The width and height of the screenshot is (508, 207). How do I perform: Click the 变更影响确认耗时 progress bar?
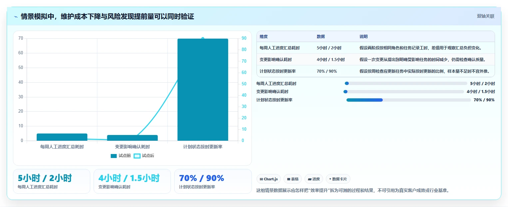pos(403,92)
